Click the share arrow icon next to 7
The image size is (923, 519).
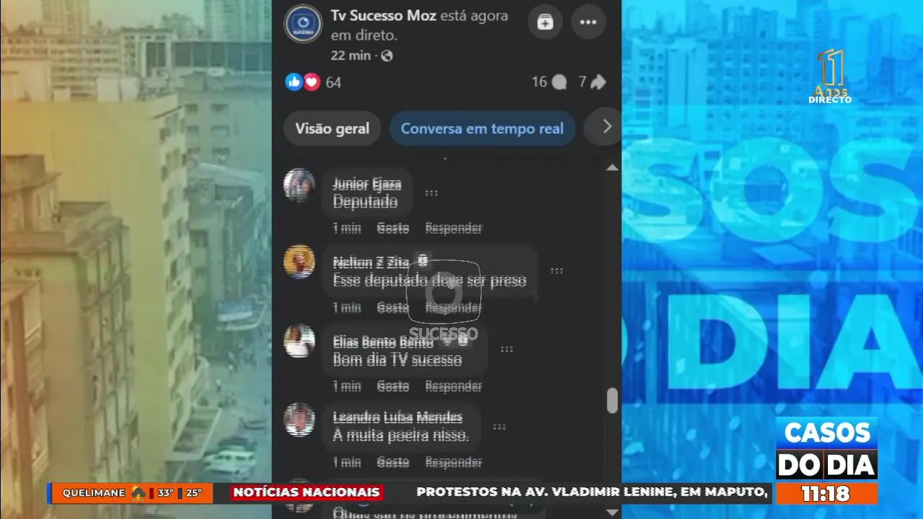[598, 82]
